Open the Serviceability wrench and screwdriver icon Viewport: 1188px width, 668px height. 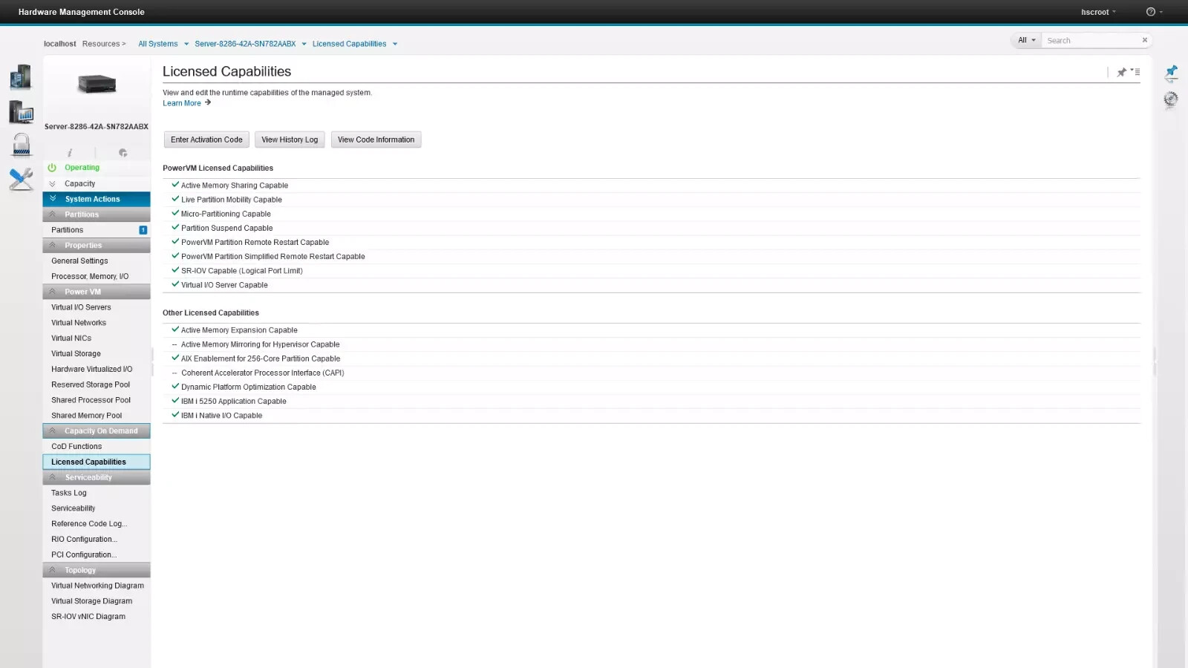21,179
